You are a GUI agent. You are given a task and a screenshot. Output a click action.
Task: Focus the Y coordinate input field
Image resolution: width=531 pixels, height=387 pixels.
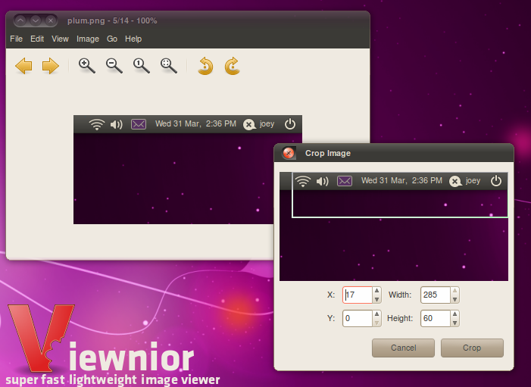pyautogui.click(x=358, y=318)
